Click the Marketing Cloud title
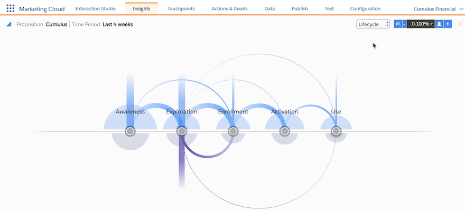This screenshot has height=211, width=465. (x=42, y=9)
